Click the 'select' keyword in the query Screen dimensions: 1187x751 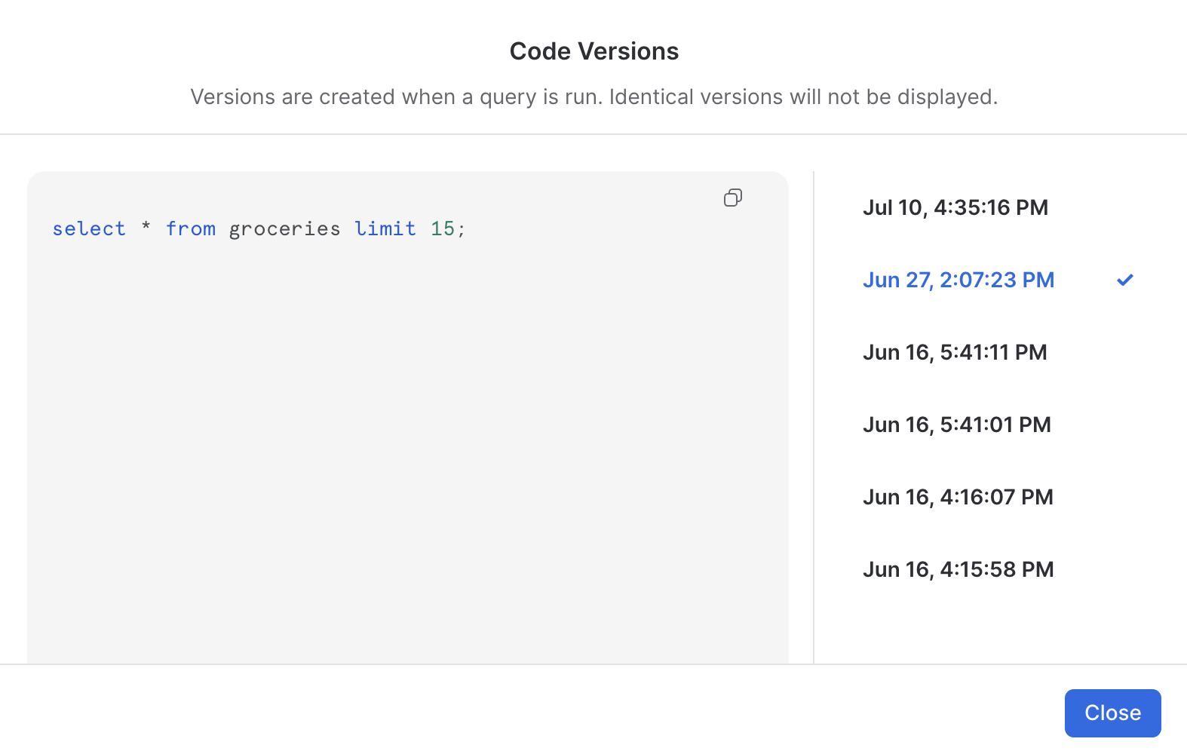pos(89,228)
